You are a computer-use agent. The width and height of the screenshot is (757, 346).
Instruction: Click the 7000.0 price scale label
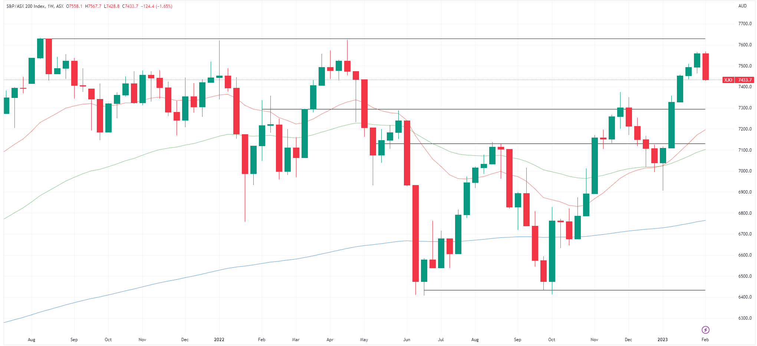745,171
